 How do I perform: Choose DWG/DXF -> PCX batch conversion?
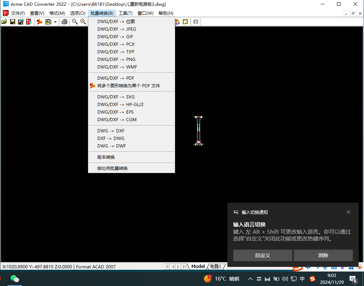132,44
